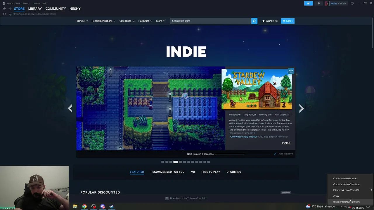Click the Farming Sim tag

(265, 115)
